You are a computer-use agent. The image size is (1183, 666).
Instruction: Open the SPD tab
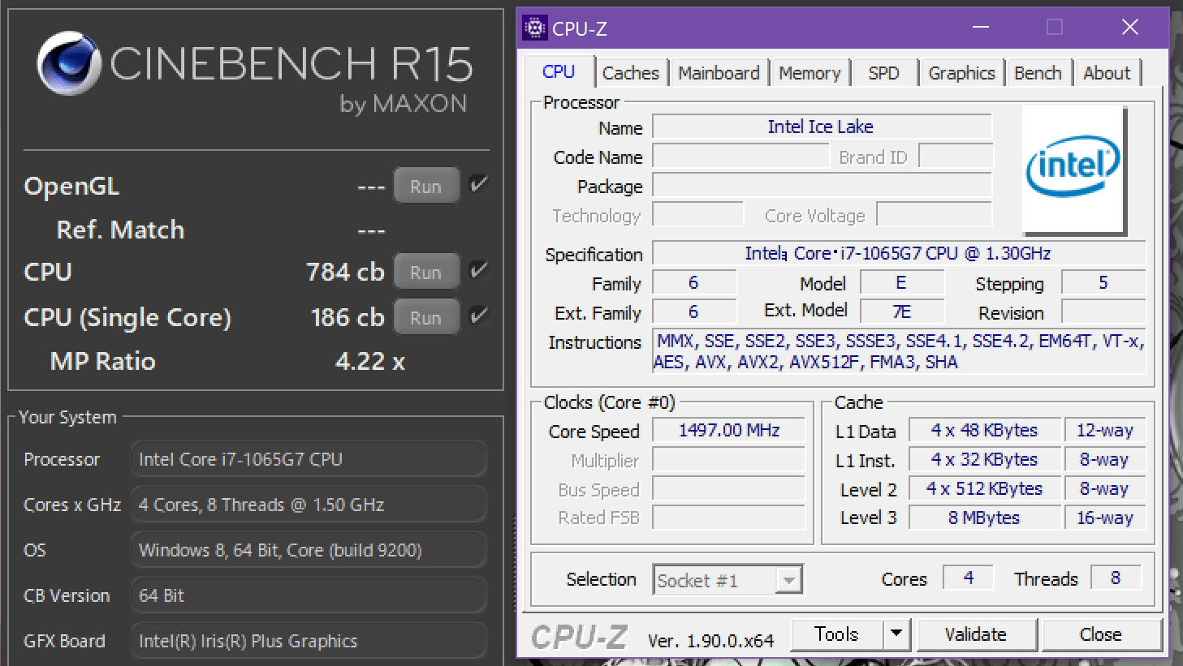883,73
